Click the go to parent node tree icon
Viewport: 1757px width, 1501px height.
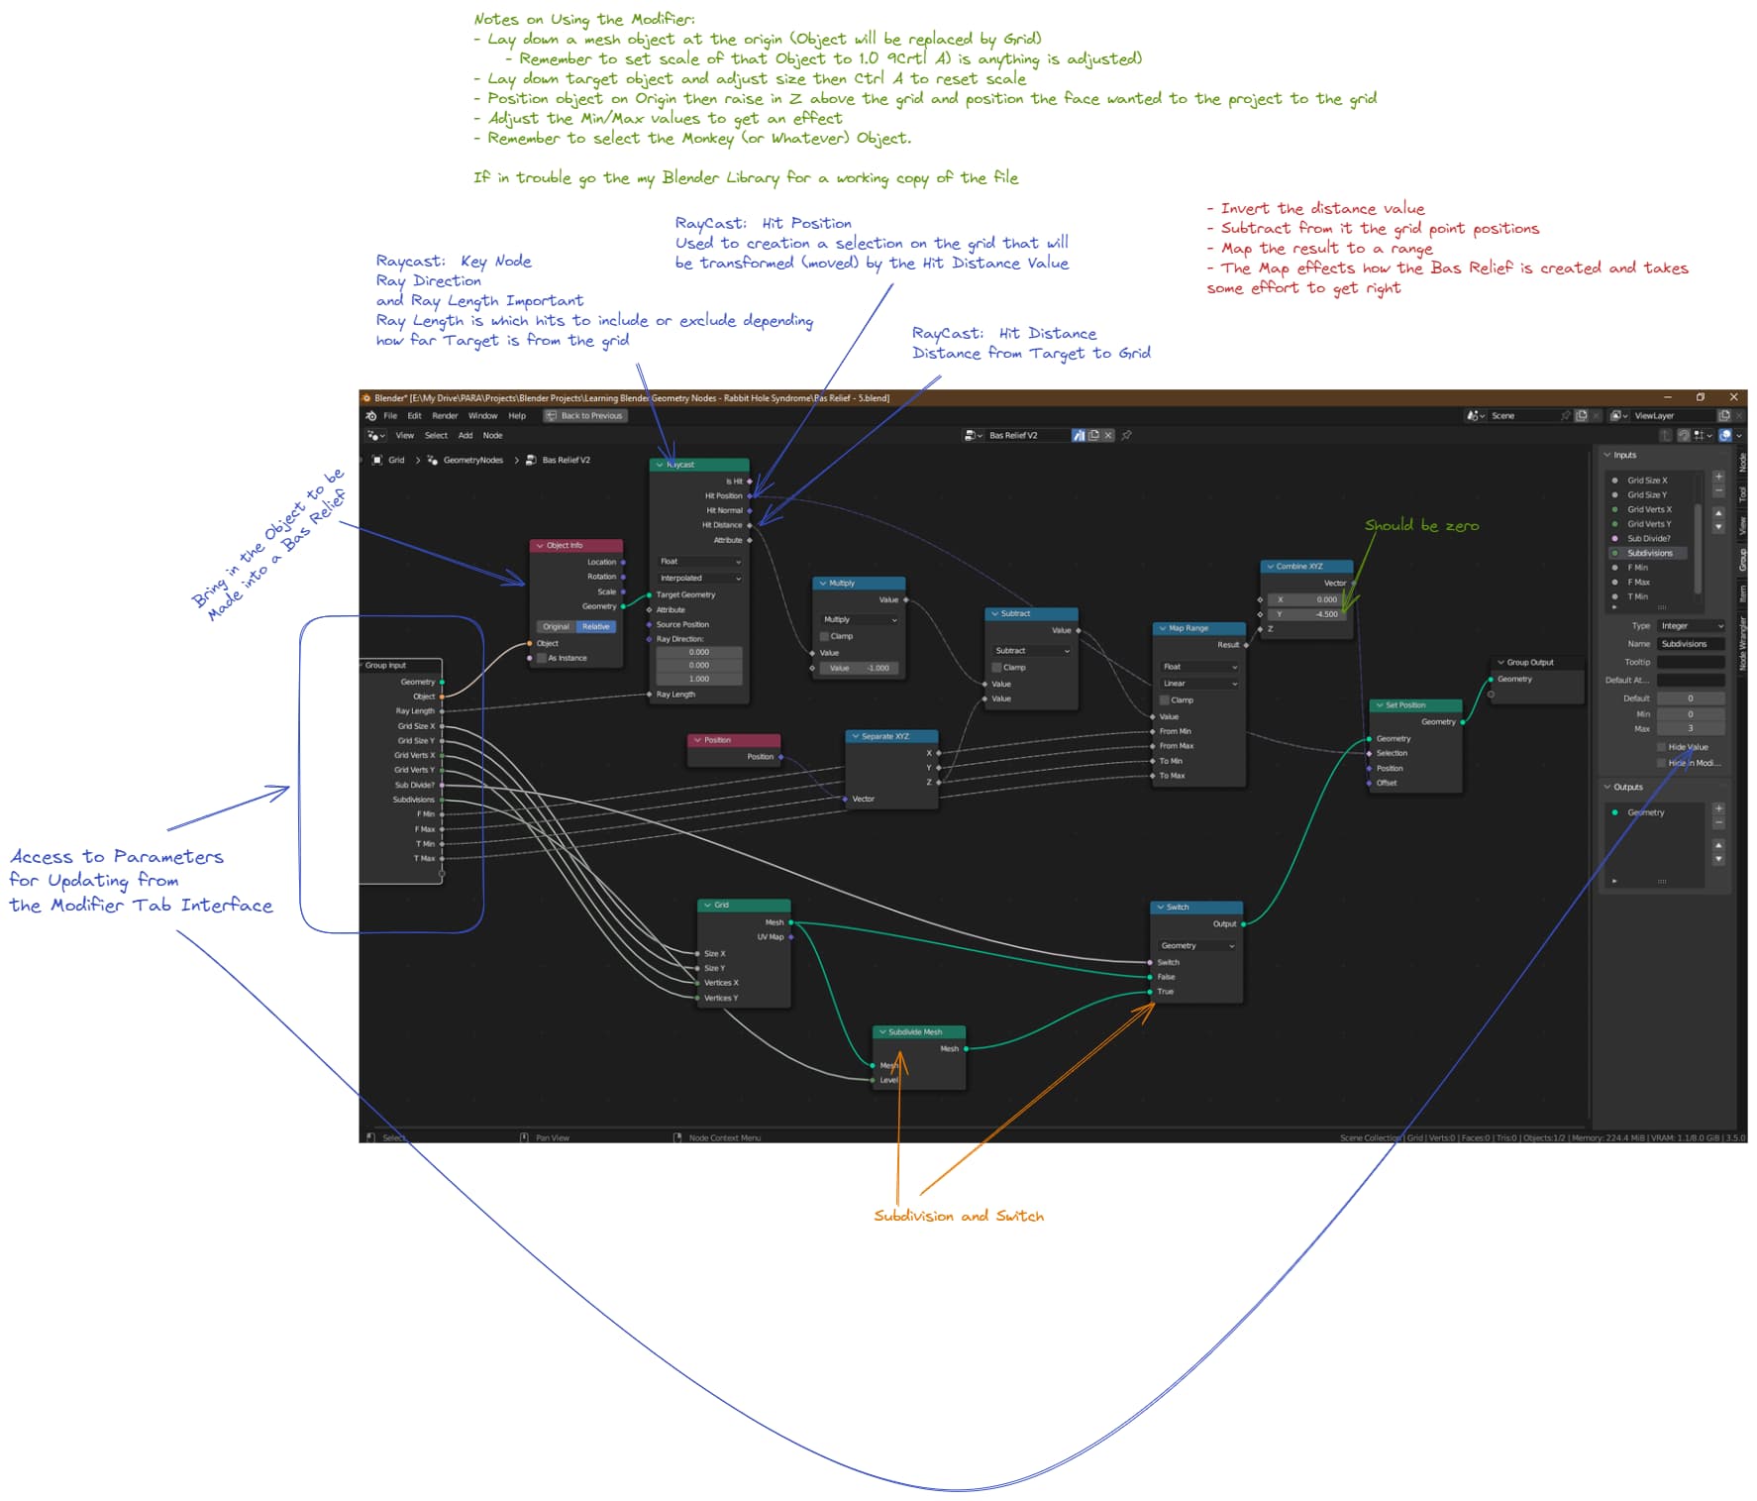1666,435
